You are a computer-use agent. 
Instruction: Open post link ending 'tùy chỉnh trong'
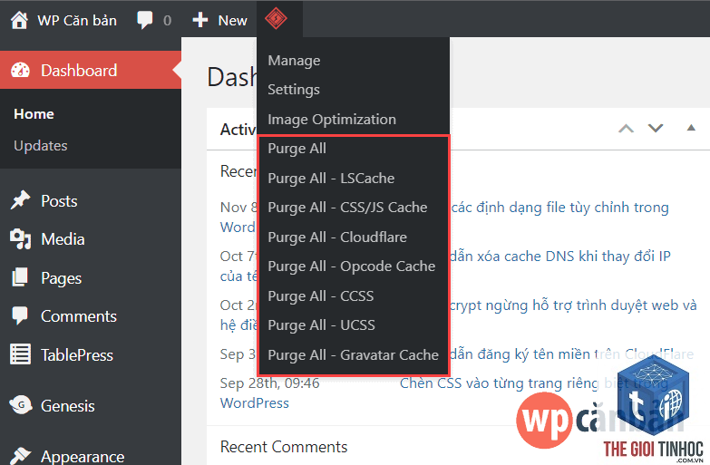click(560, 208)
